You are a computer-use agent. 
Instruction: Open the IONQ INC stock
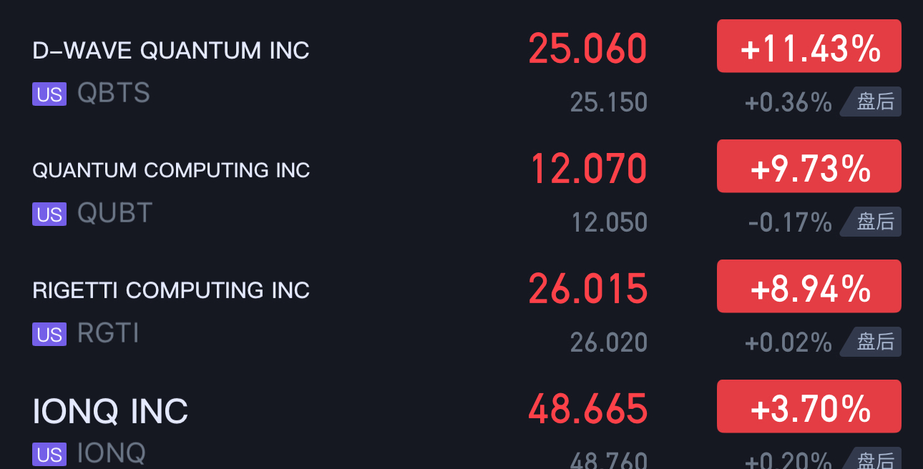110,412
